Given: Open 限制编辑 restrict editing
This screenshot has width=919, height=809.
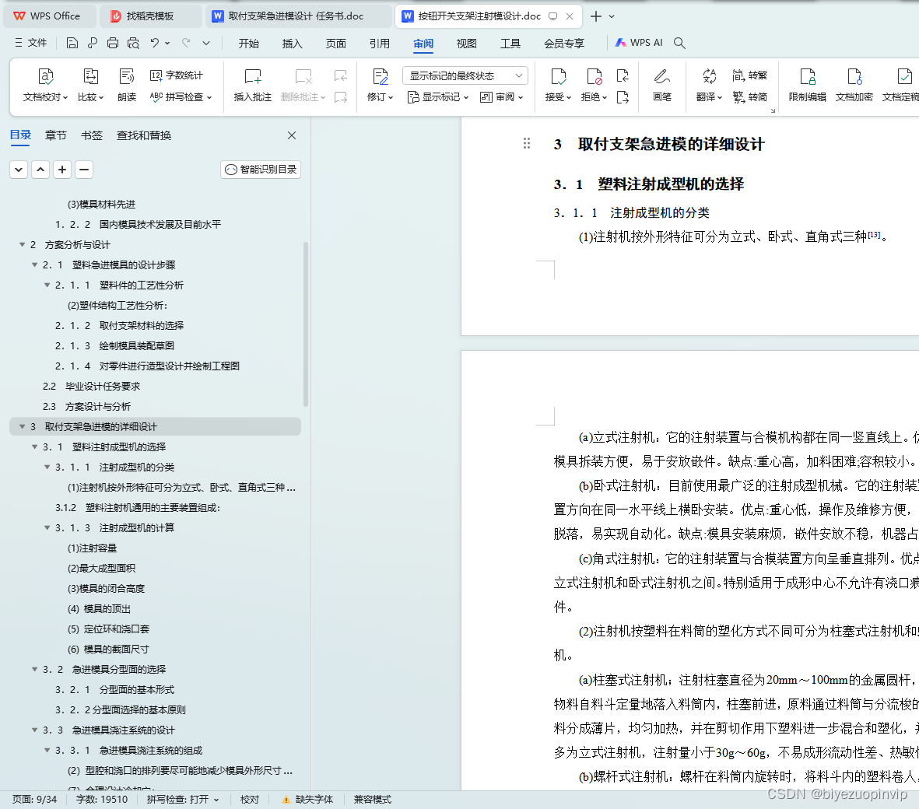Looking at the screenshot, I should [808, 86].
